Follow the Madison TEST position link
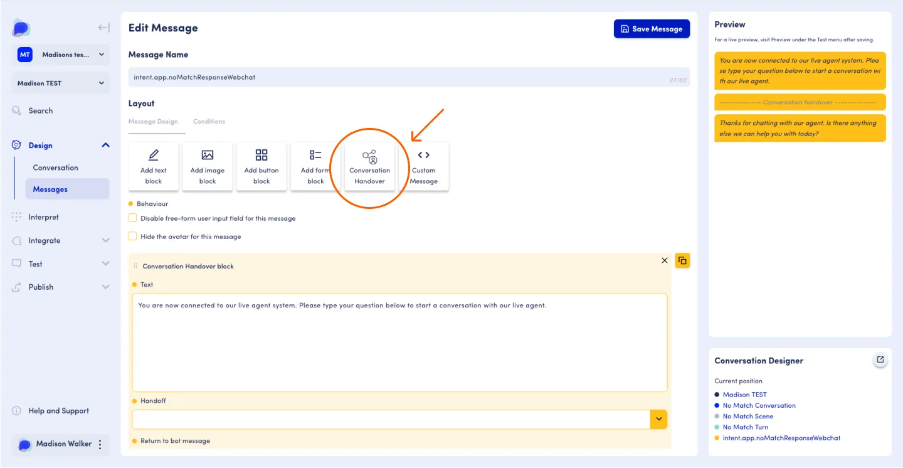This screenshot has width=903, height=468. point(744,395)
